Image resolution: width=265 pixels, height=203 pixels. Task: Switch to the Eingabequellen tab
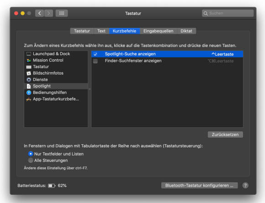coord(159,31)
